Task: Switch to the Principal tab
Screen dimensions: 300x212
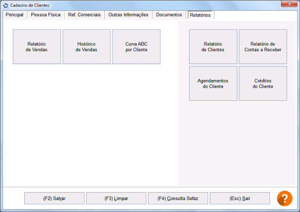Action: [x=15, y=15]
